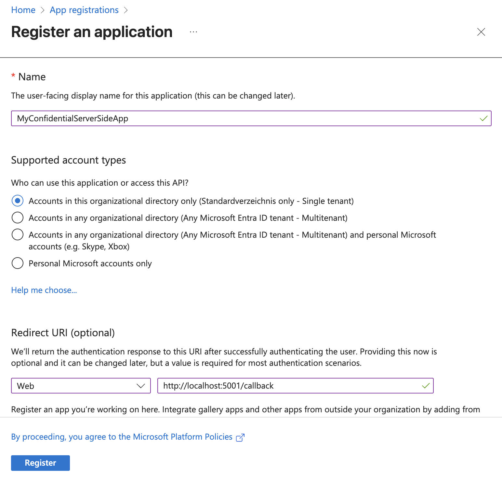This screenshot has height=478, width=502.
Task: Click the ellipsis more options icon
Action: click(193, 32)
